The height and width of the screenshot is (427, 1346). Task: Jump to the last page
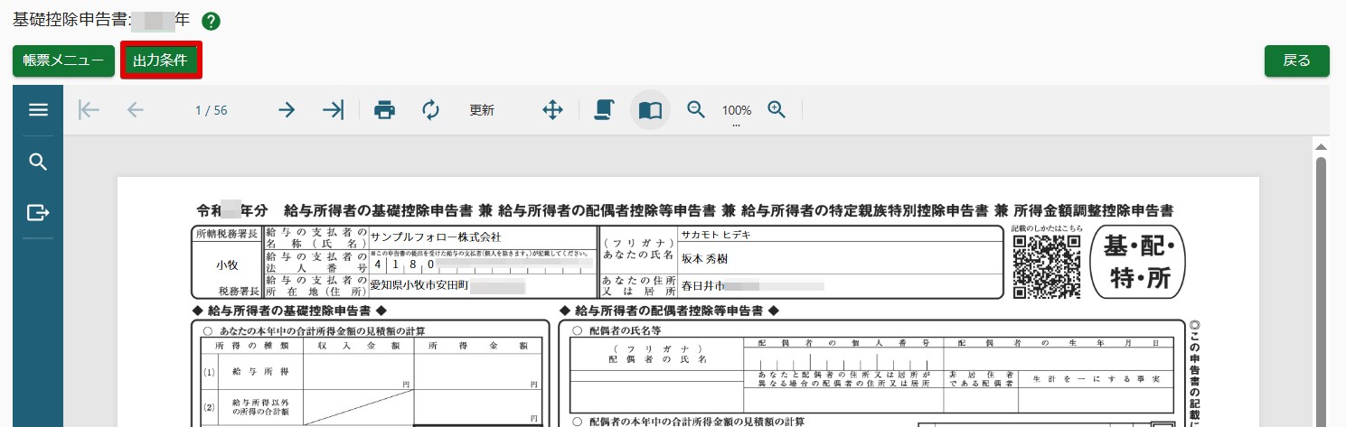tap(334, 110)
